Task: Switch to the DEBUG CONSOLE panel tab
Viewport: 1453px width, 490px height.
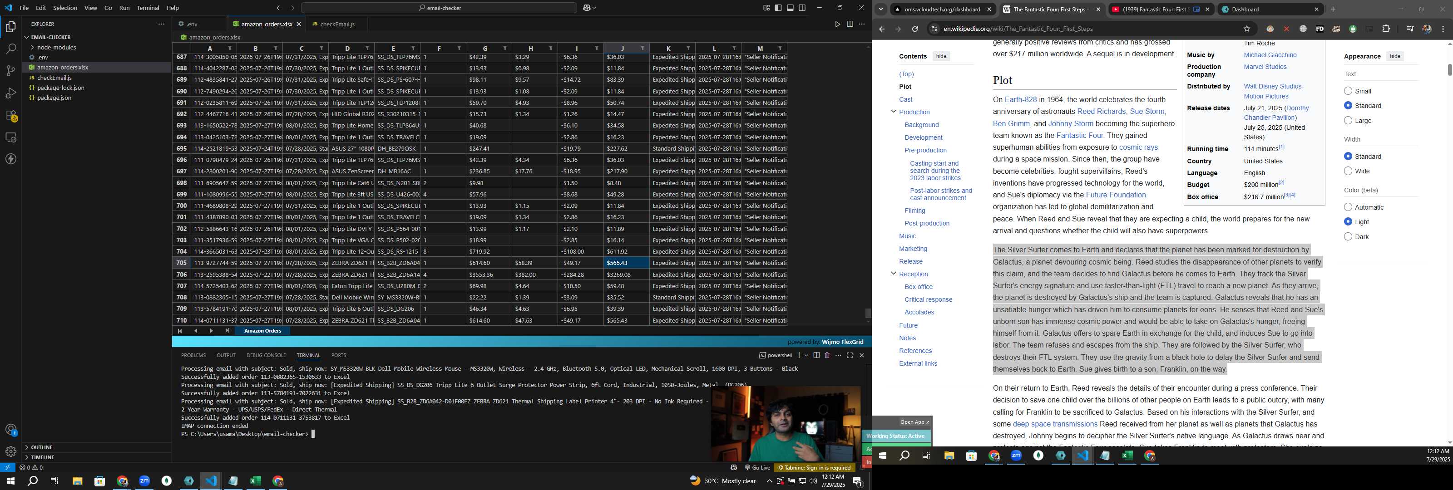Action: [x=266, y=355]
